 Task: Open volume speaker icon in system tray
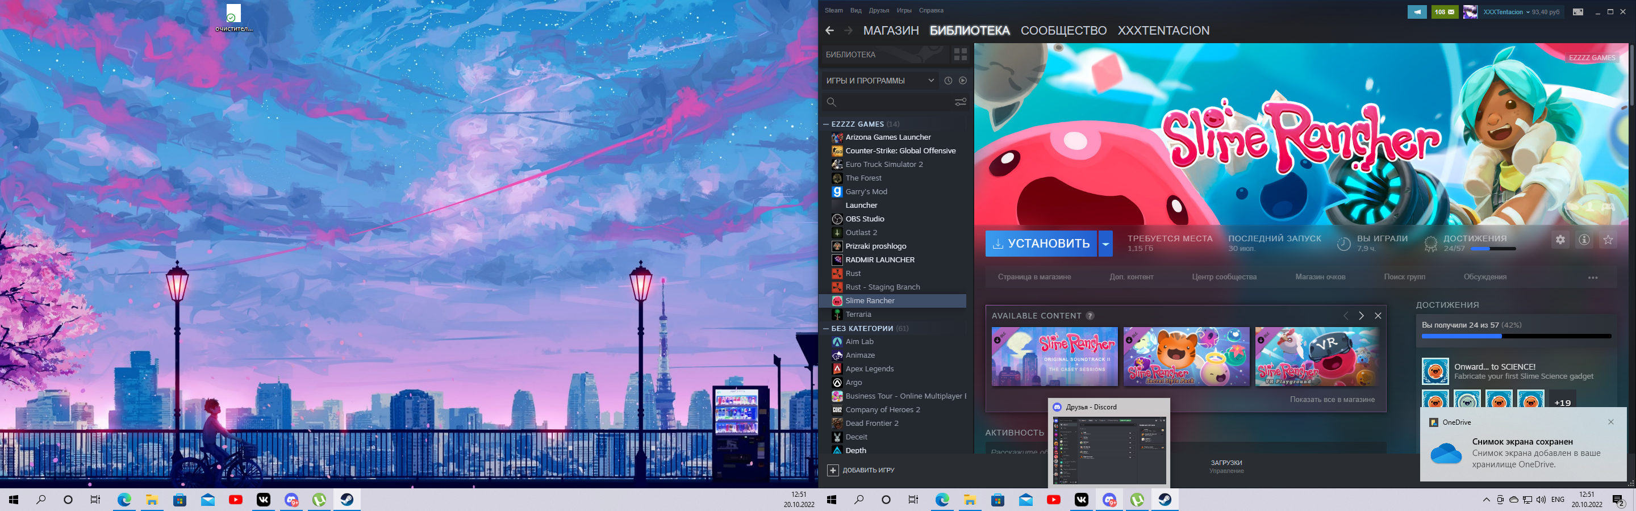[1541, 500]
